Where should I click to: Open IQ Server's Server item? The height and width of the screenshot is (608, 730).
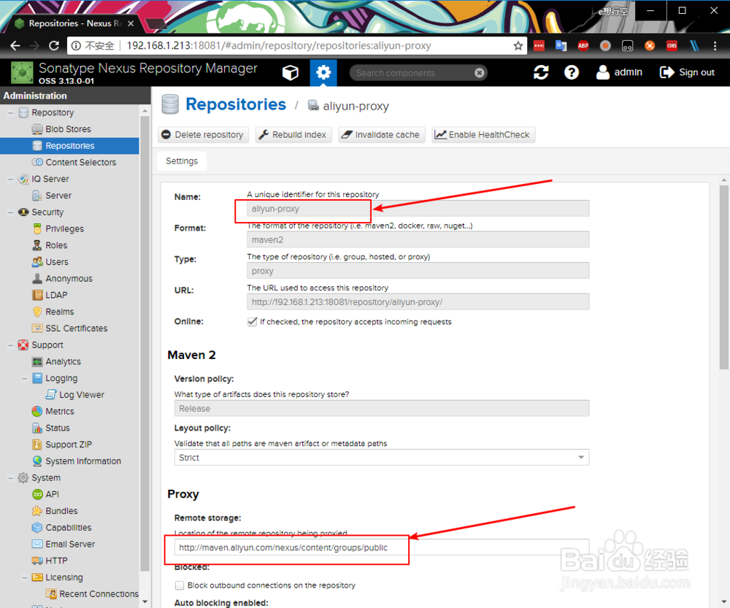(58, 196)
